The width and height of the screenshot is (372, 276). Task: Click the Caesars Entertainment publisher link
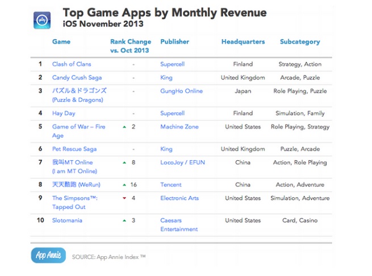[179, 225]
